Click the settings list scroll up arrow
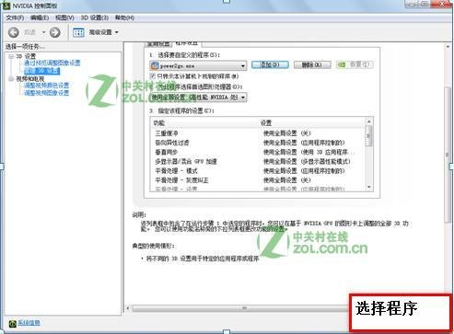 369,121
